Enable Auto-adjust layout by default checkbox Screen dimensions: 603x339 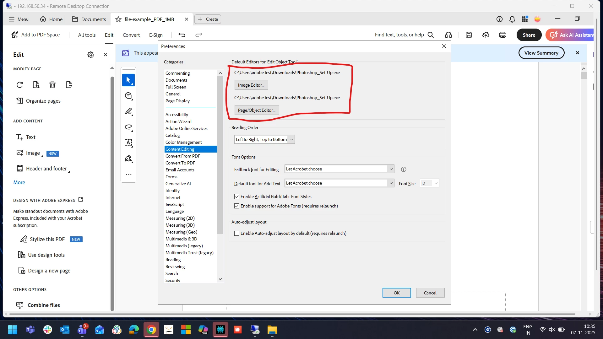coord(237,233)
